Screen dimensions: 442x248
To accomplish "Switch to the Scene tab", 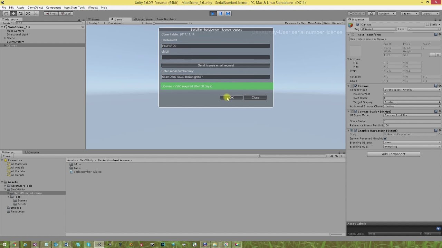I will 94,20.
